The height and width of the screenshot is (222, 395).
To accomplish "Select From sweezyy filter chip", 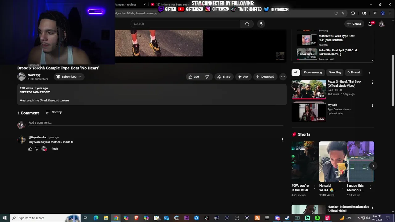I will click(313, 72).
